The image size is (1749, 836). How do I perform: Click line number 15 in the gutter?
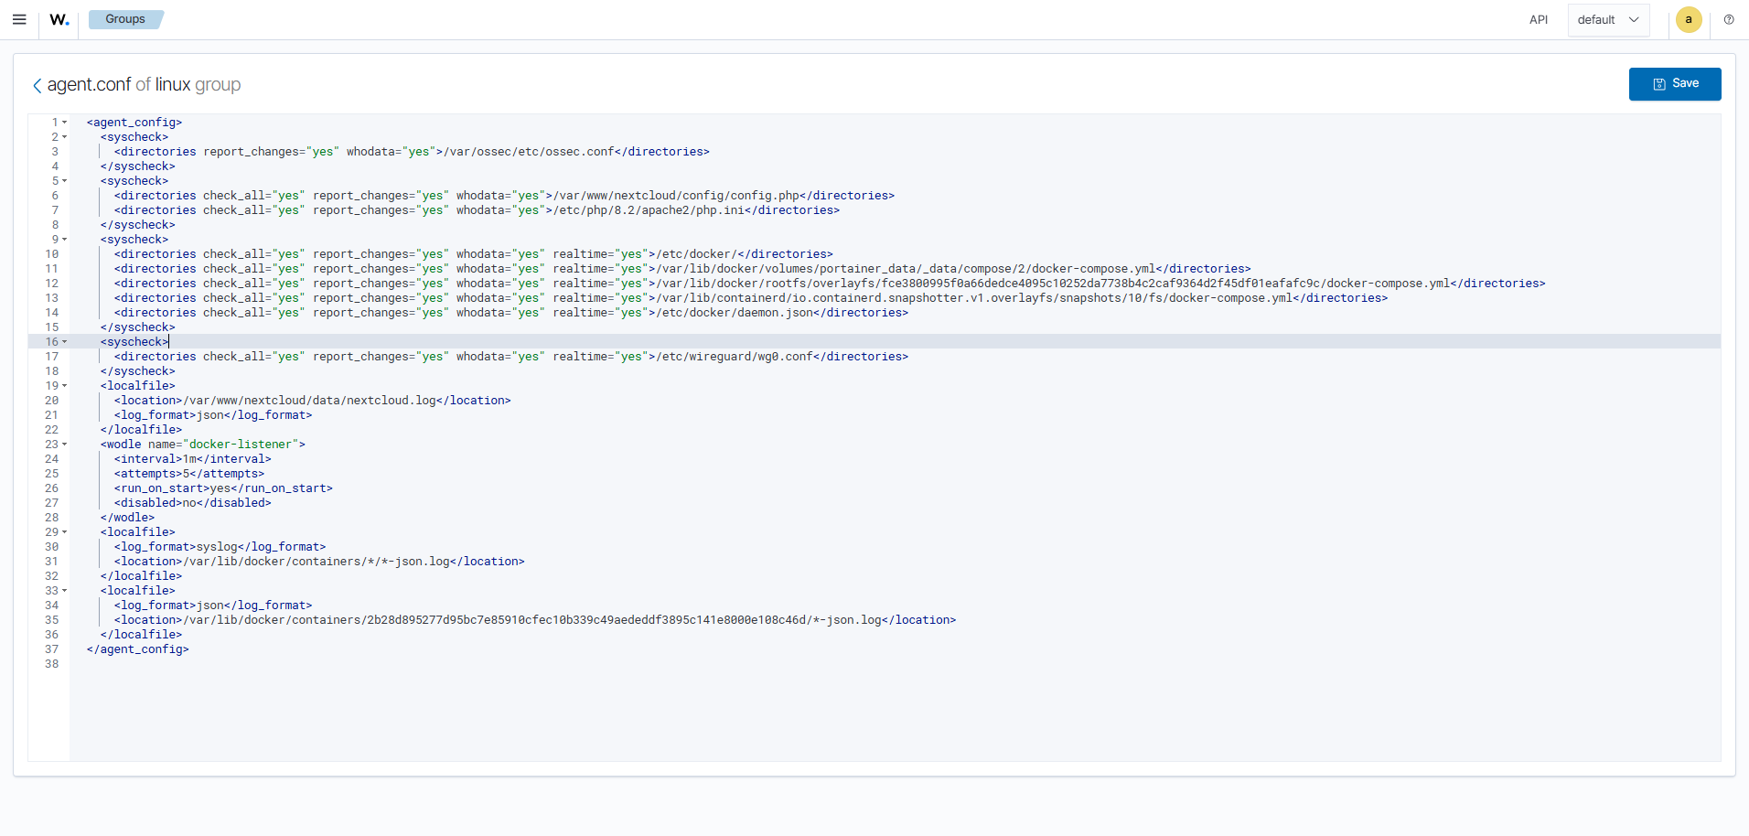[52, 327]
